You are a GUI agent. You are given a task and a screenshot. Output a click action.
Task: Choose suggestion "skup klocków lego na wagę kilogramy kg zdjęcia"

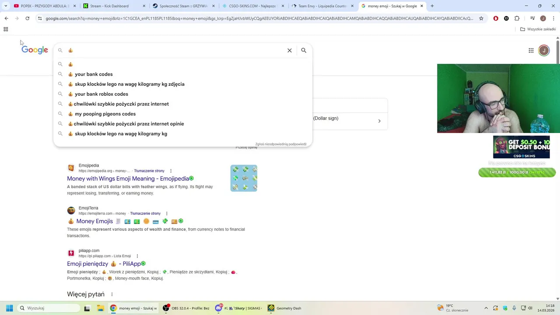pyautogui.click(x=183, y=84)
